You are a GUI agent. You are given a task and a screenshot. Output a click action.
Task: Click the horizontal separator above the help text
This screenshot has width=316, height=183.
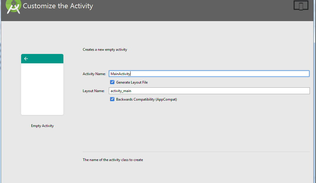pos(196,152)
